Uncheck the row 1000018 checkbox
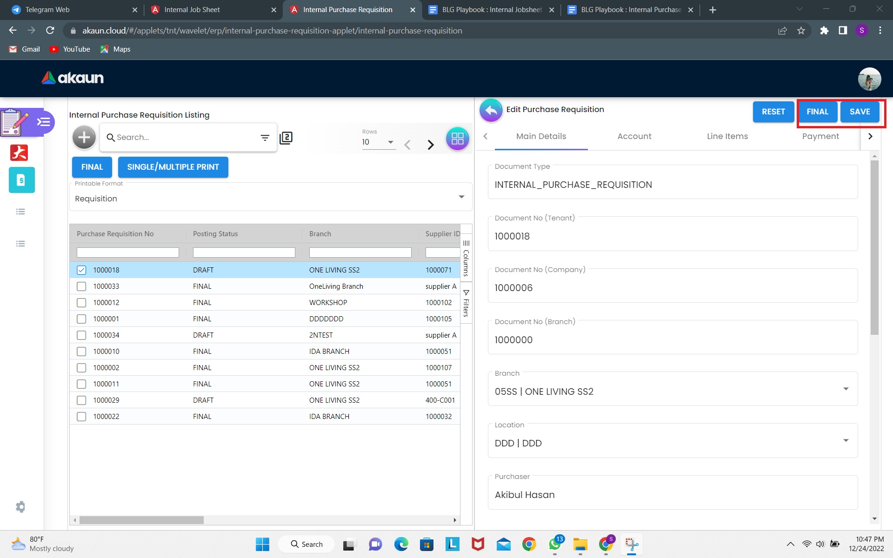Screen dimensions: 893x558 click(81, 270)
